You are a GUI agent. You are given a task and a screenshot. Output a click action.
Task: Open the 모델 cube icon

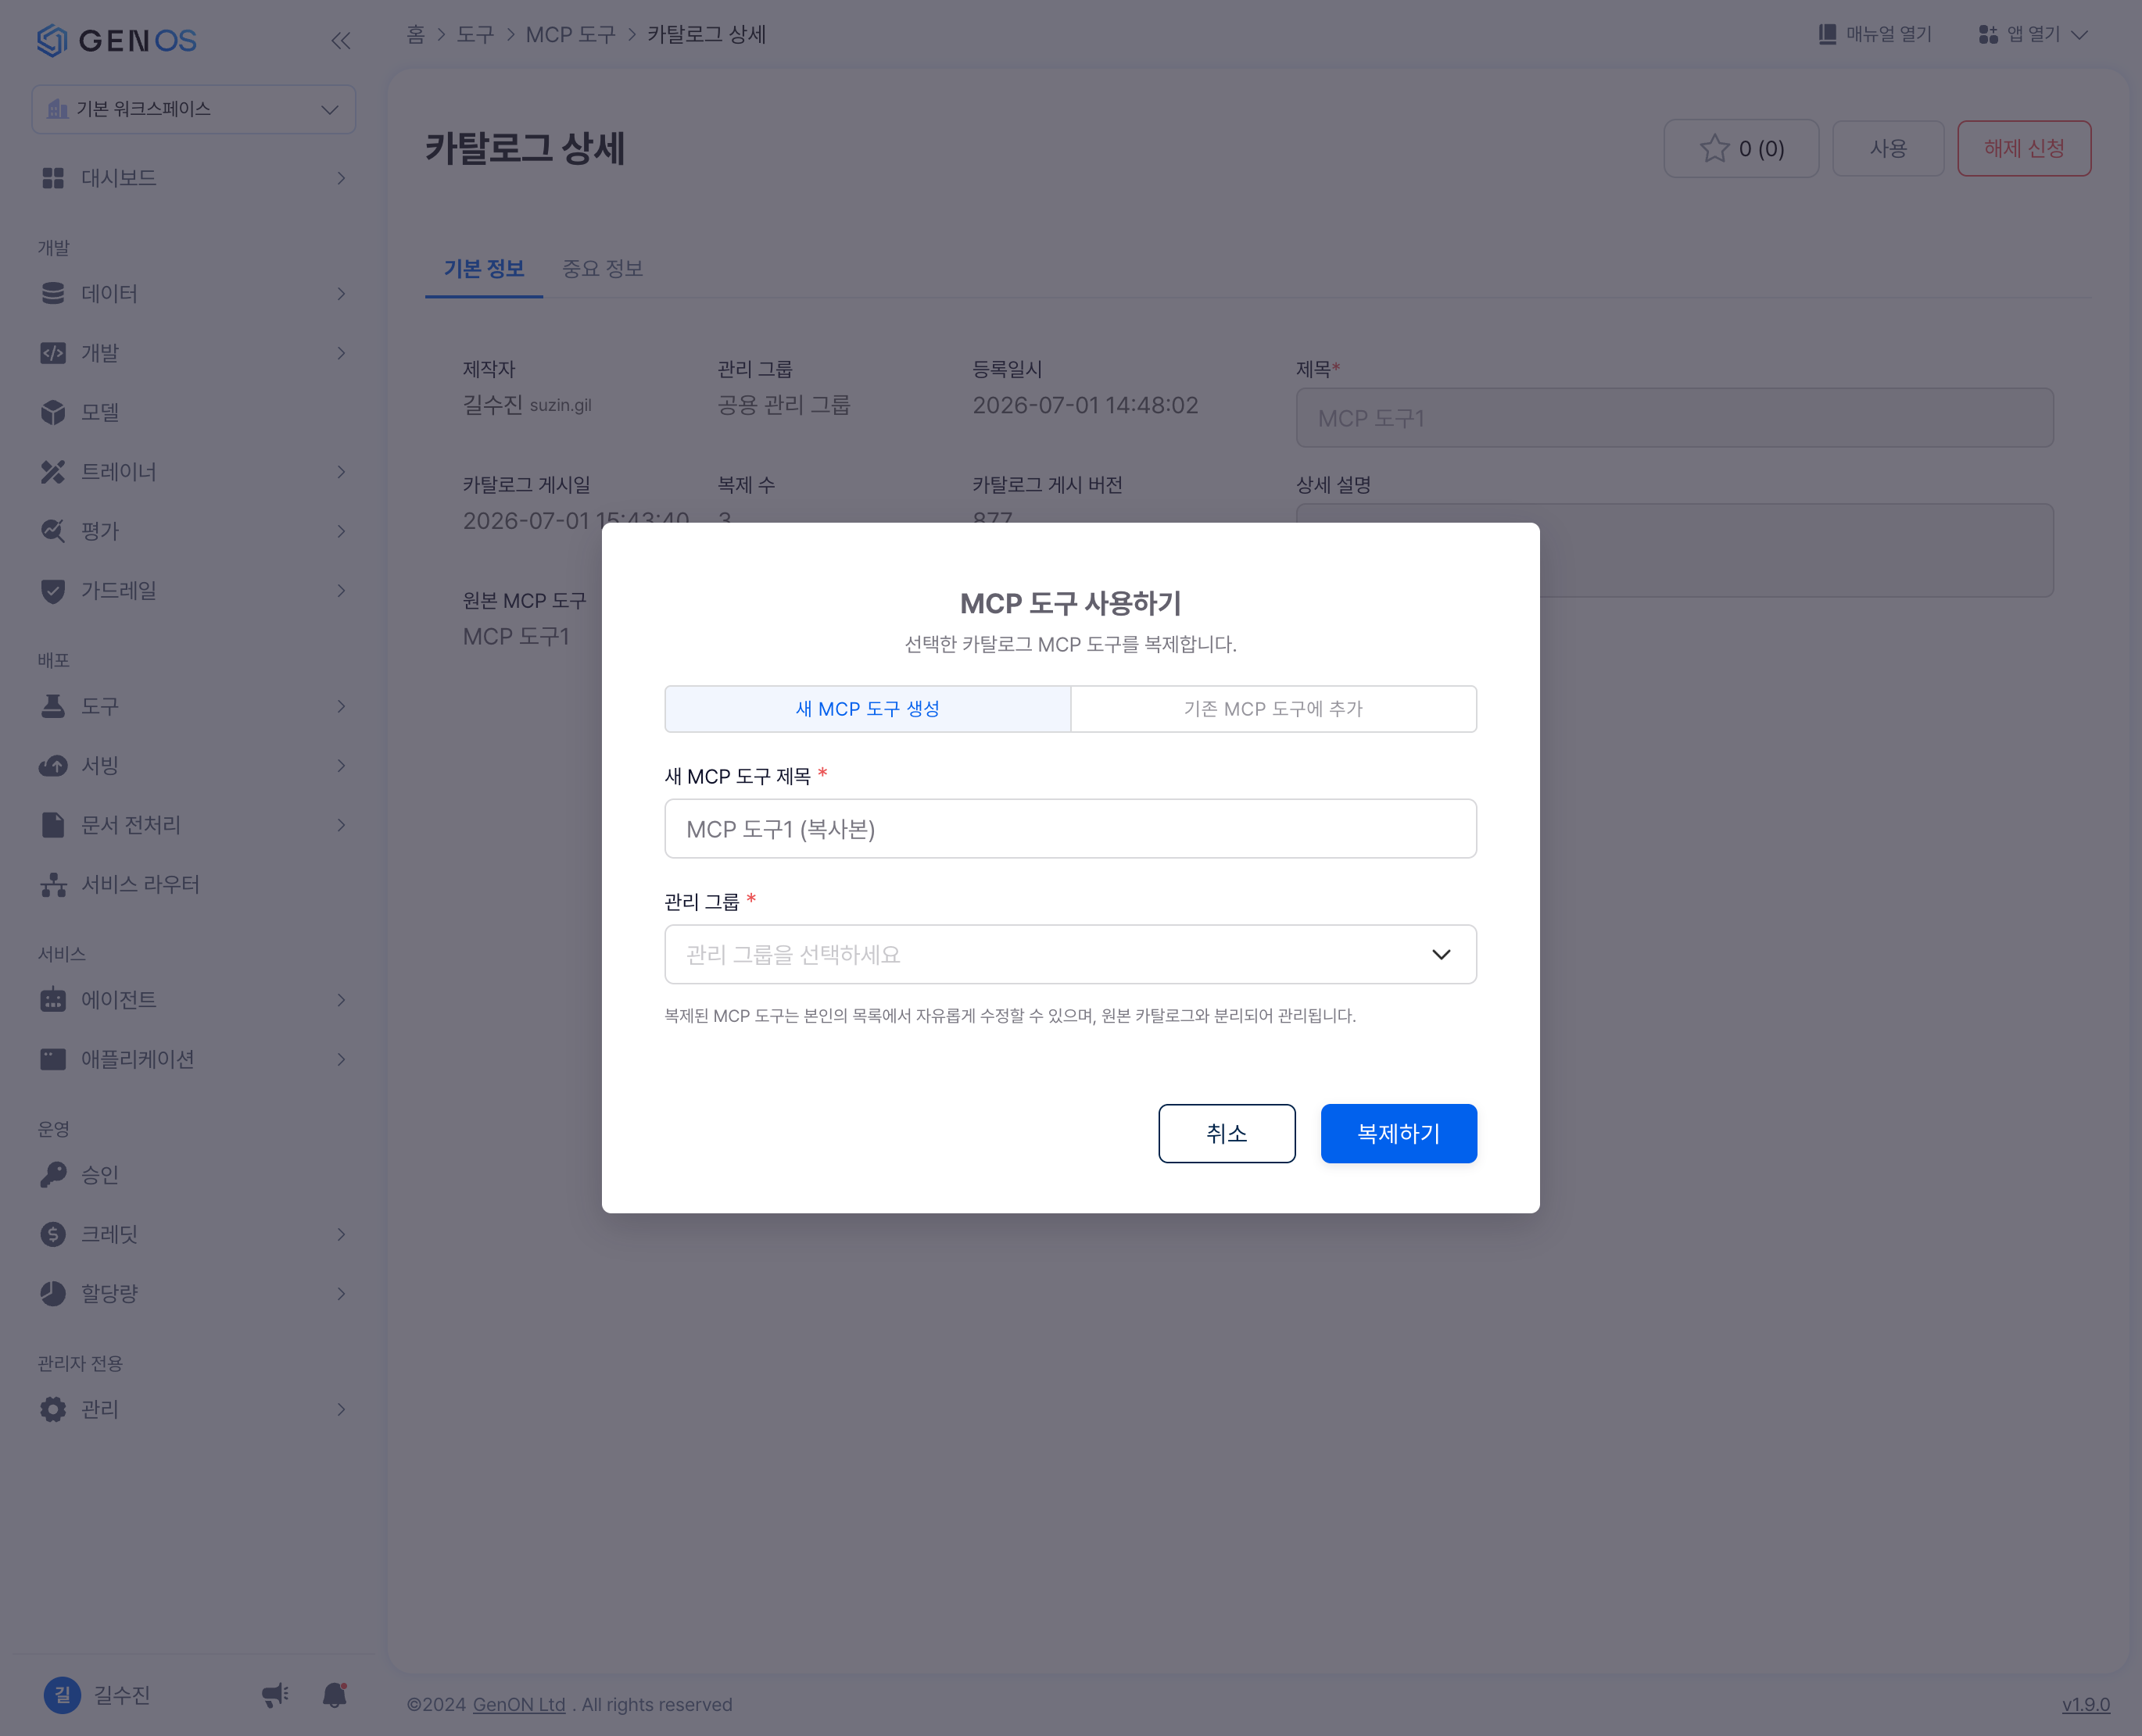coord(53,412)
